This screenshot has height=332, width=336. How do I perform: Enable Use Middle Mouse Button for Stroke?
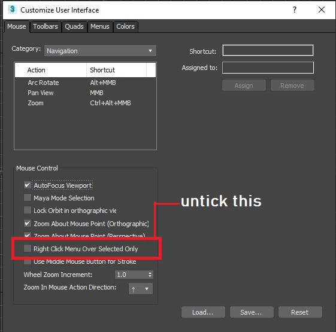[x=28, y=262]
